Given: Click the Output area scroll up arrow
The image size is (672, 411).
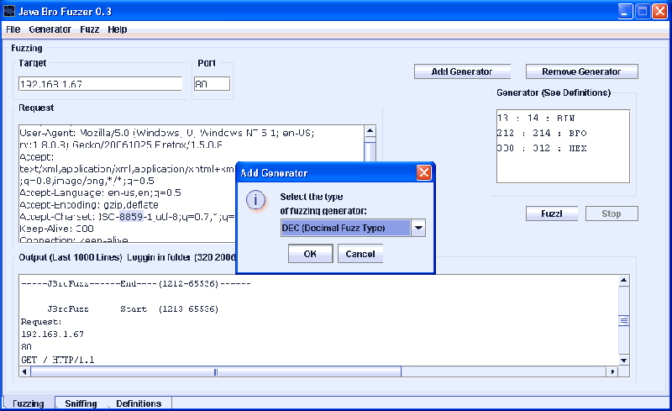Looking at the screenshot, I should tap(623, 281).
